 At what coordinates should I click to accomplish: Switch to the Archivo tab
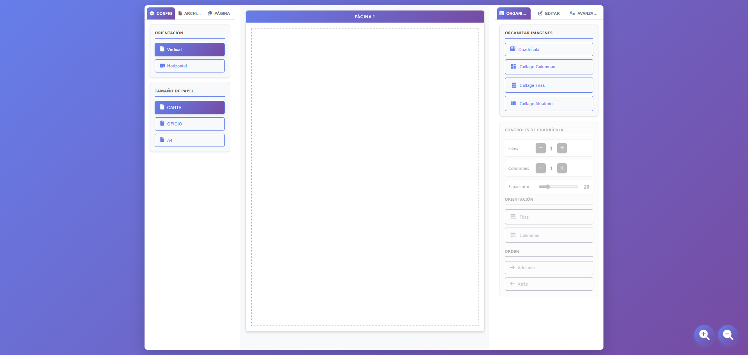tap(190, 13)
